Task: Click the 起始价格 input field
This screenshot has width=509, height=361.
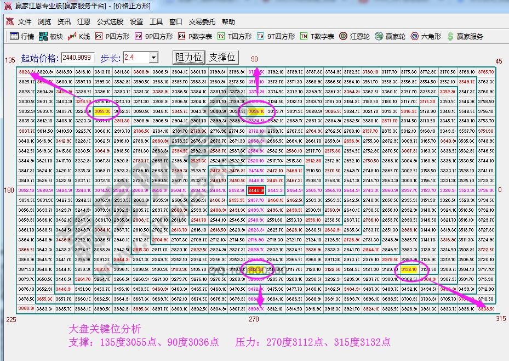Action: [78, 58]
